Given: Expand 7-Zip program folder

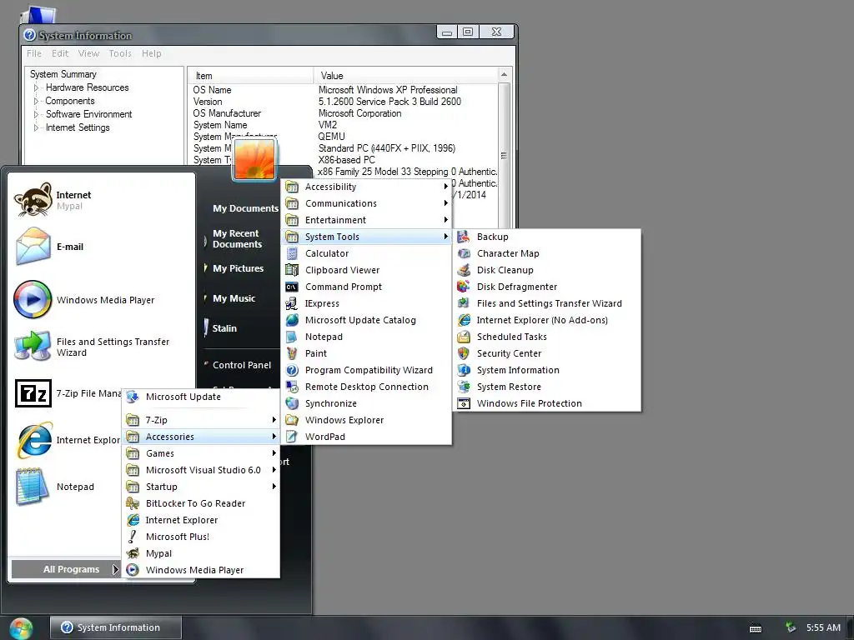Looking at the screenshot, I should coord(200,420).
